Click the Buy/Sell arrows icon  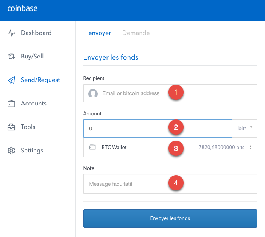click(11, 57)
